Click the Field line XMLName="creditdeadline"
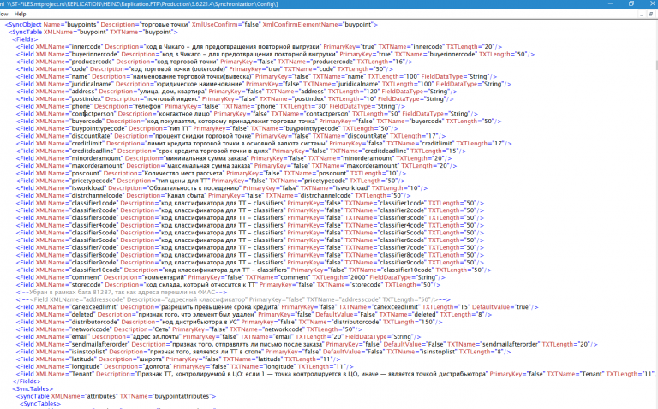Viewport: 658px width, 409px height. point(241,151)
